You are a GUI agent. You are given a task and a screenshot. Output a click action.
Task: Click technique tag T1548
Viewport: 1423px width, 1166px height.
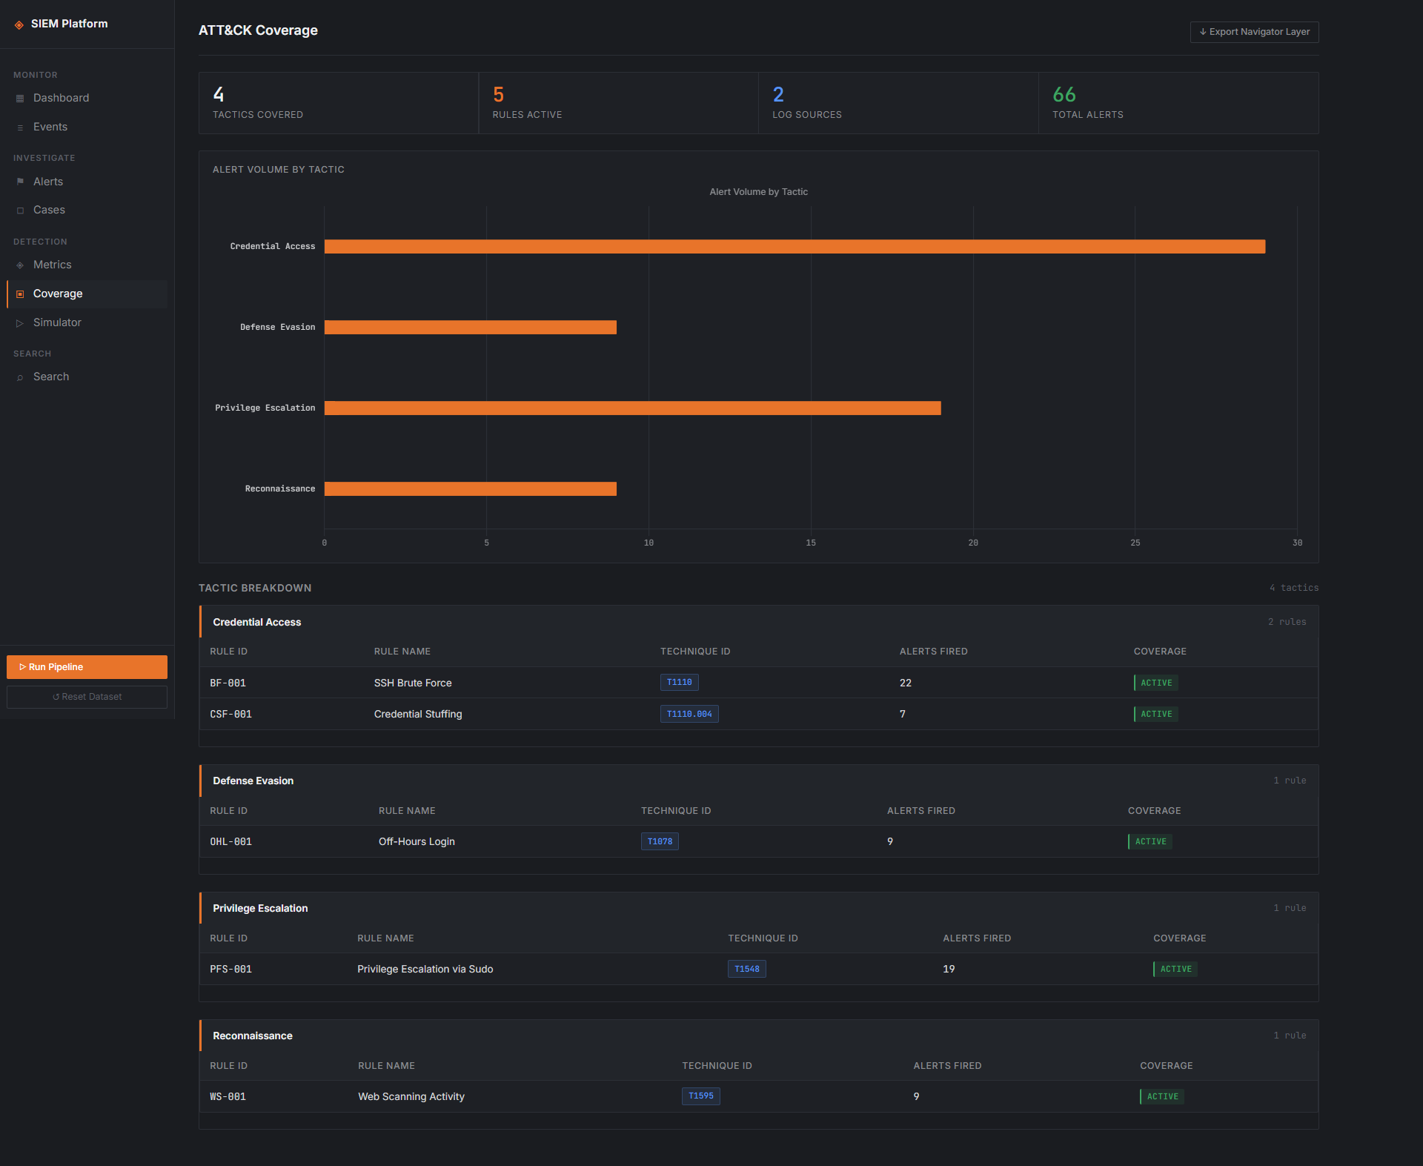(746, 969)
